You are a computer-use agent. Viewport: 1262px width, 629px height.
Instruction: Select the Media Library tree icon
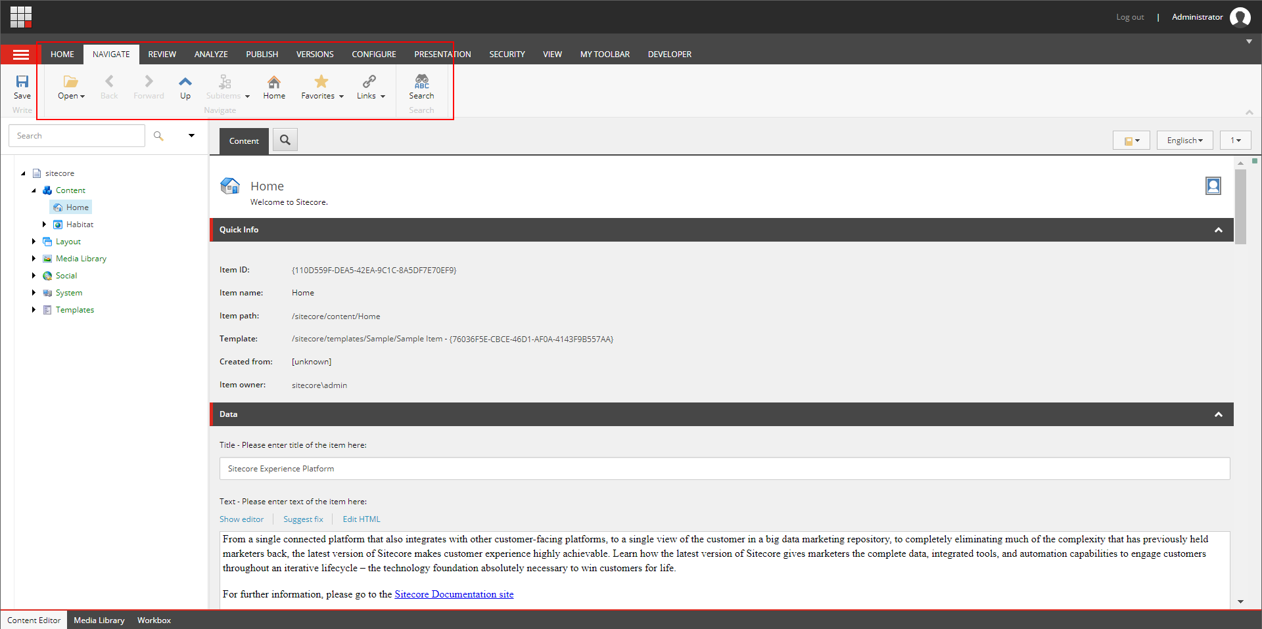(47, 259)
